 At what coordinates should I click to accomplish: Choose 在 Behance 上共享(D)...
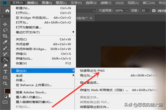point(43,85)
